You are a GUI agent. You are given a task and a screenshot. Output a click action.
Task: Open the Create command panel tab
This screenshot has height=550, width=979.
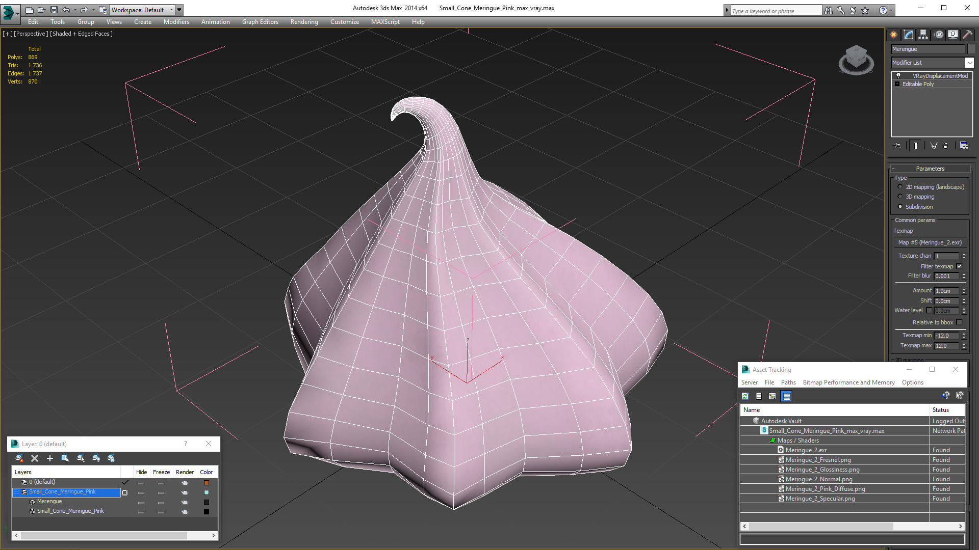[893, 35]
